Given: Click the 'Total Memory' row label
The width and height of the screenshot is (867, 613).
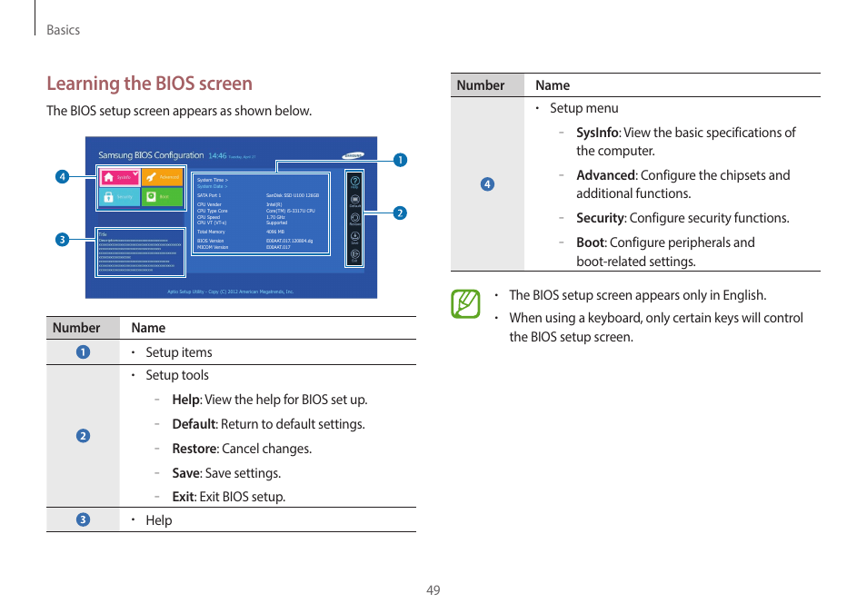Looking at the screenshot, I should click(x=211, y=232).
